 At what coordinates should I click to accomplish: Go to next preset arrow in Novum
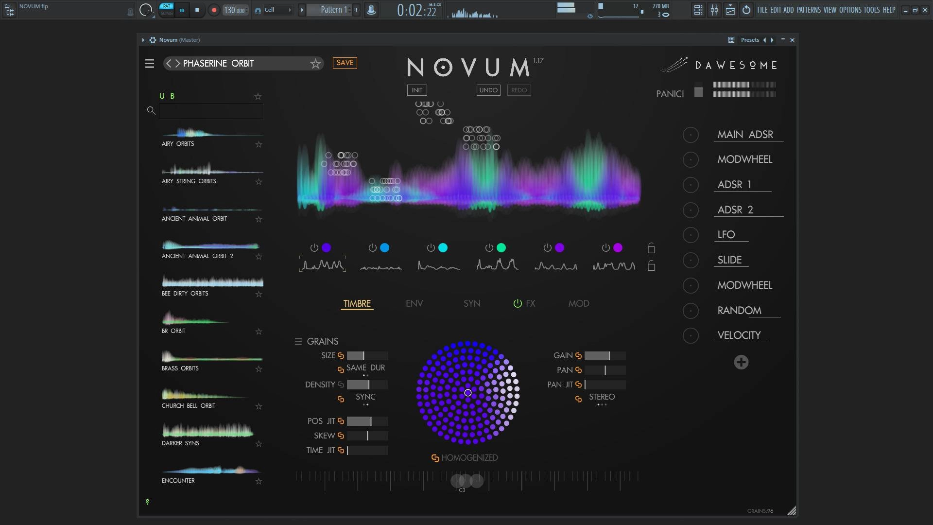(x=177, y=64)
